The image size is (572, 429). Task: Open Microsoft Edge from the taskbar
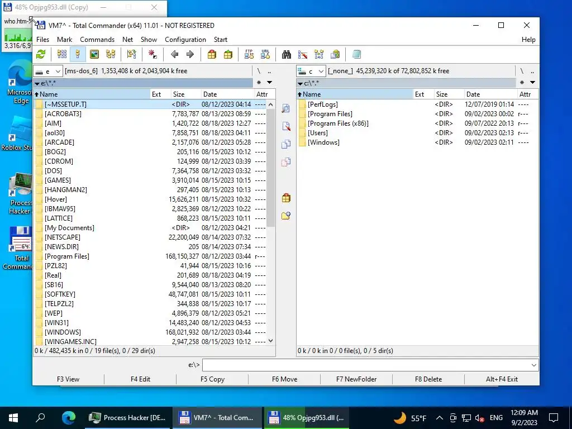coord(69,418)
